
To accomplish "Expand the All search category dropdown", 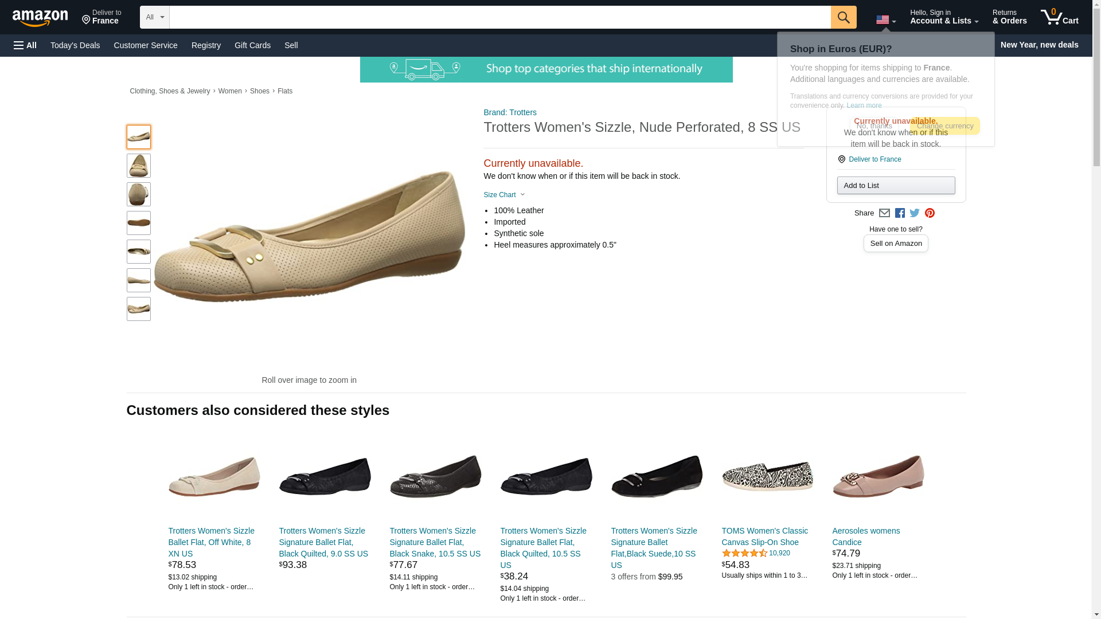I will tap(154, 17).
